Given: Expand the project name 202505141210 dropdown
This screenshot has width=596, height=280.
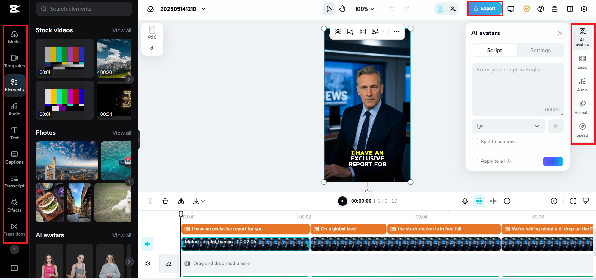Looking at the screenshot, I should pos(203,9).
